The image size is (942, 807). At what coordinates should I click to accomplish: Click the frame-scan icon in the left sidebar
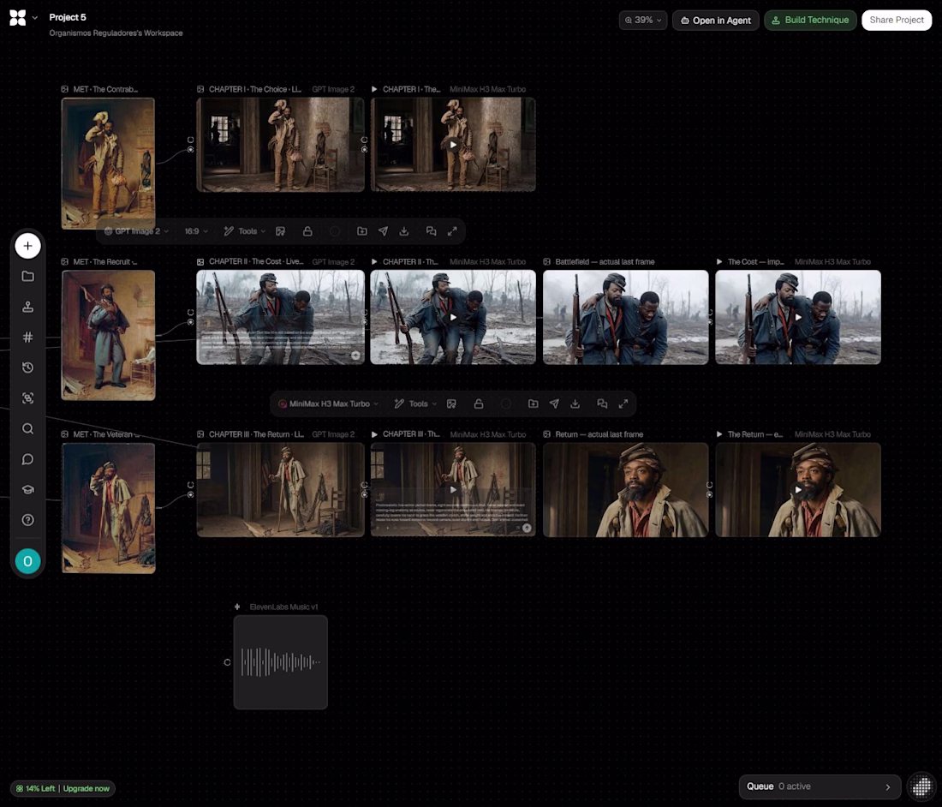pyautogui.click(x=27, y=398)
